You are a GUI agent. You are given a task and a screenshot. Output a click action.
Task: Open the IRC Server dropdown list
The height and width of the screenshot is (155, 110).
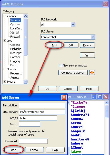pos(93,37)
